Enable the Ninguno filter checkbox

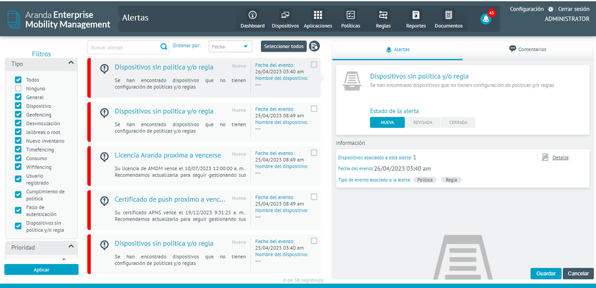click(19, 88)
